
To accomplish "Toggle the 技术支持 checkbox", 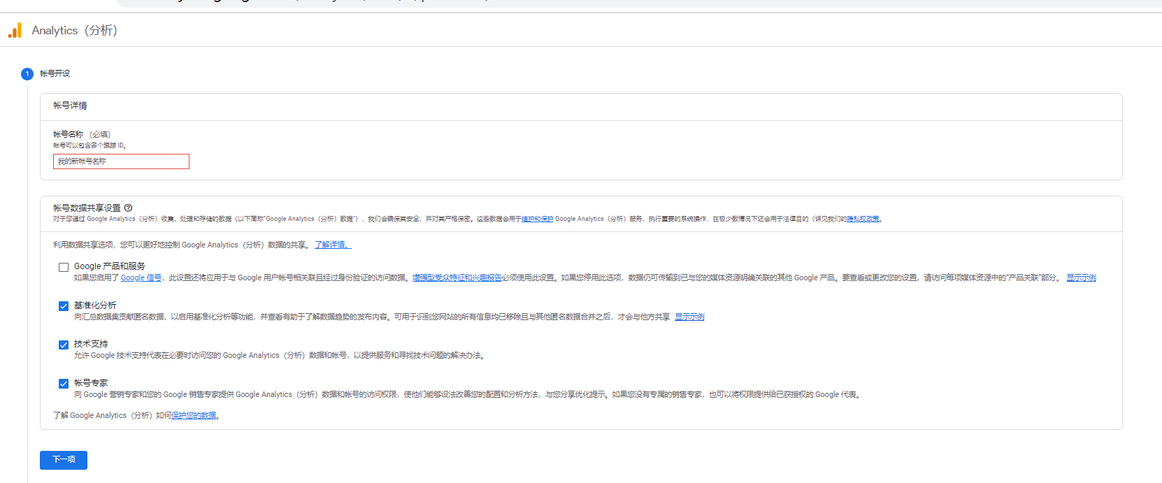I will pos(64,345).
